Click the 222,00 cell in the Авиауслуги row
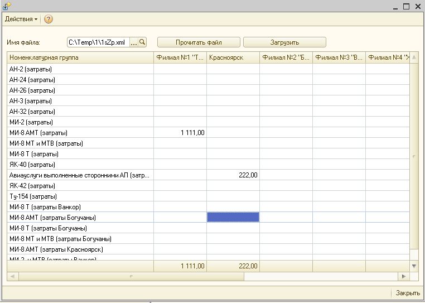Viewport: 425px width, 303px height. tap(233, 175)
